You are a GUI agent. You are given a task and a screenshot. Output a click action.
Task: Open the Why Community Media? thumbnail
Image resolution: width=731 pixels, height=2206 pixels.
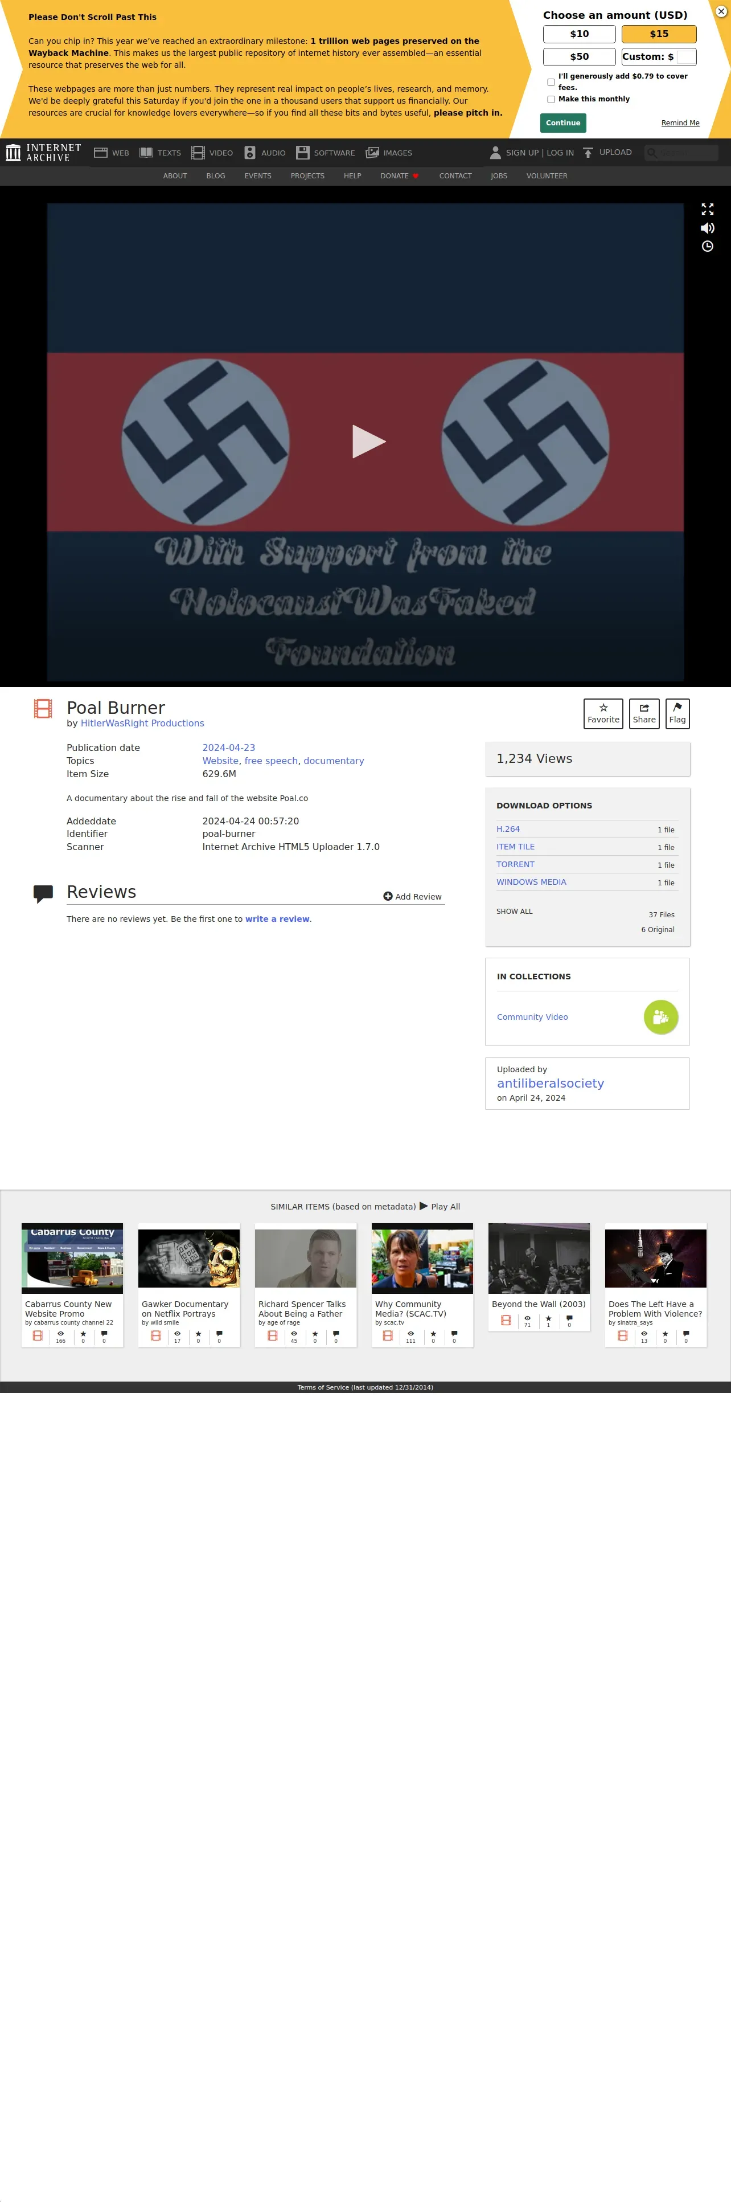[422, 1259]
